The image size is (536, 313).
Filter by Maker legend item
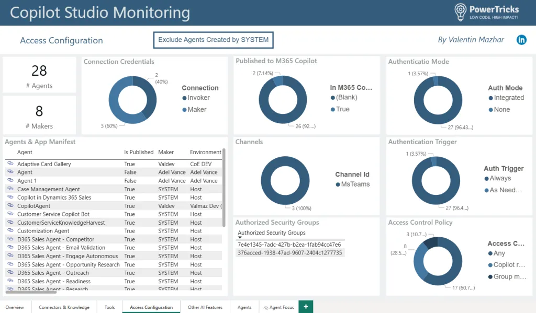pos(194,110)
